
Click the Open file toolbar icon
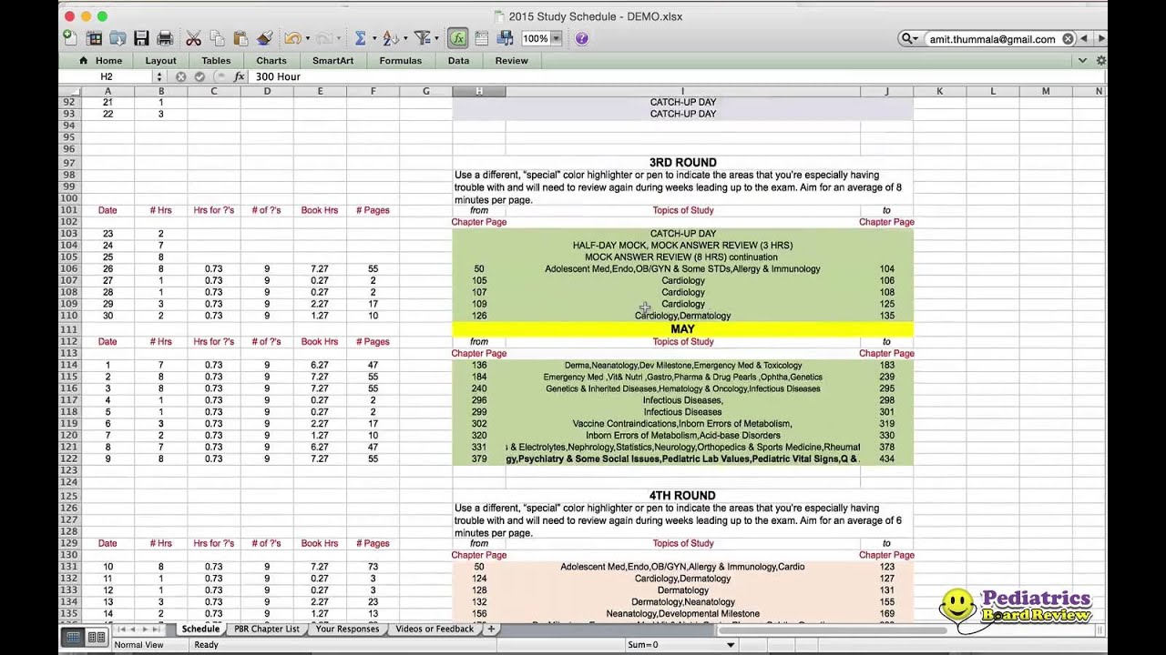[118, 38]
